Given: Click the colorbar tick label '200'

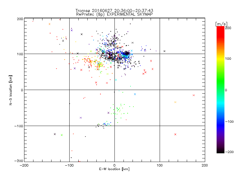Looking at the screenshot, I should point(228,28).
